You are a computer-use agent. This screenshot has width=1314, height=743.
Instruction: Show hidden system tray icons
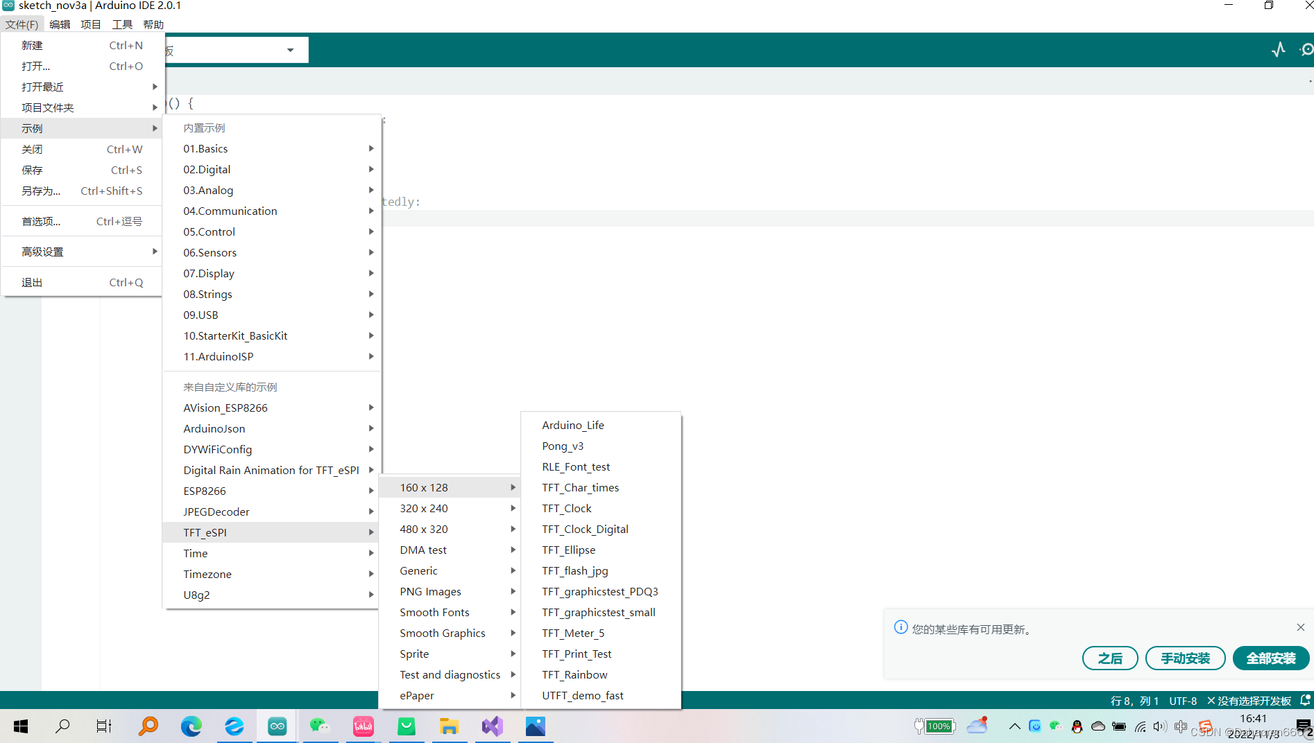(1014, 726)
